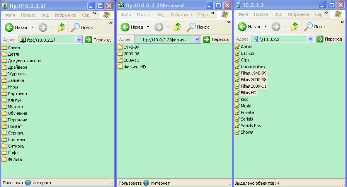
Task: Open Избранное menu in middle window
Action: [x=182, y=15]
